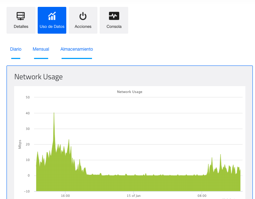
Task: Switch to the Mensual tab
Action: point(41,49)
